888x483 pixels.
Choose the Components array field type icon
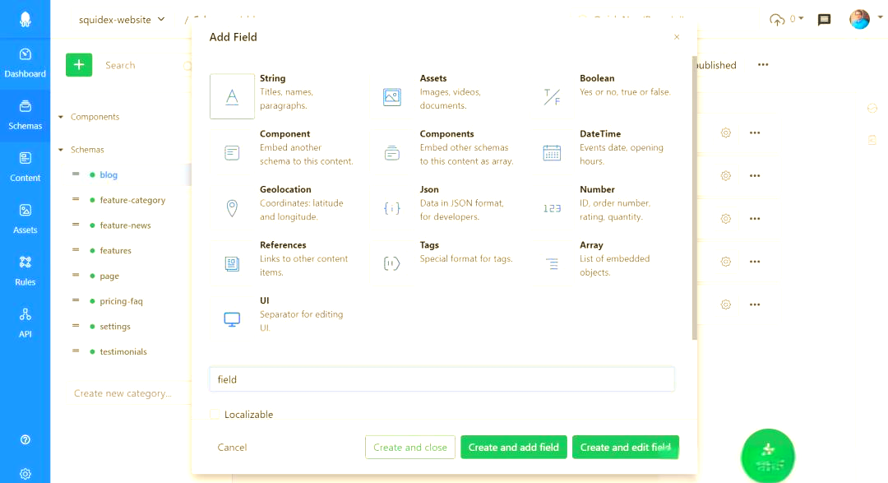(x=392, y=152)
